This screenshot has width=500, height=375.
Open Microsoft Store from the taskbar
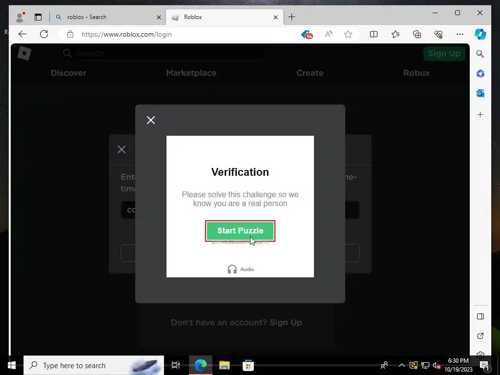(x=248, y=365)
